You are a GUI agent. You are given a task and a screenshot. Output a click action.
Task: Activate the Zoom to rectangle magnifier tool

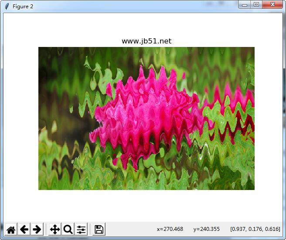(68, 229)
